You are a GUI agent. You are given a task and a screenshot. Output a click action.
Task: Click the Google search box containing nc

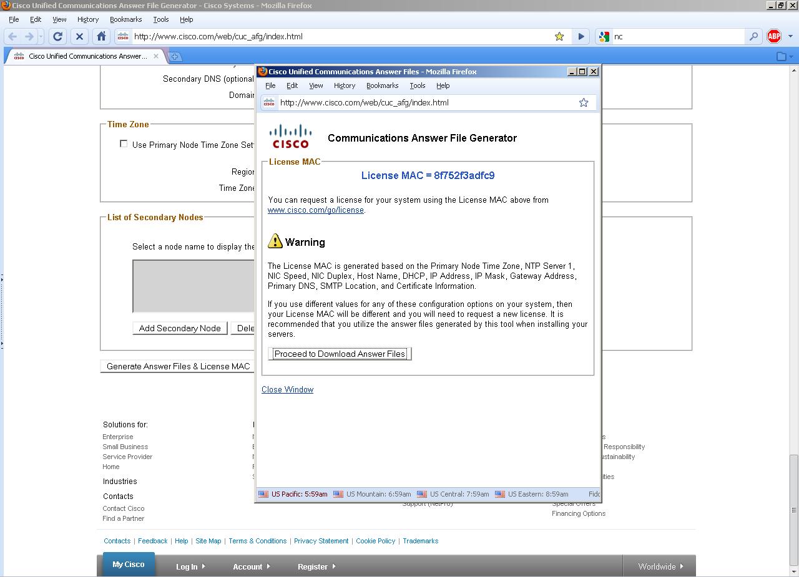pyautogui.click(x=679, y=36)
